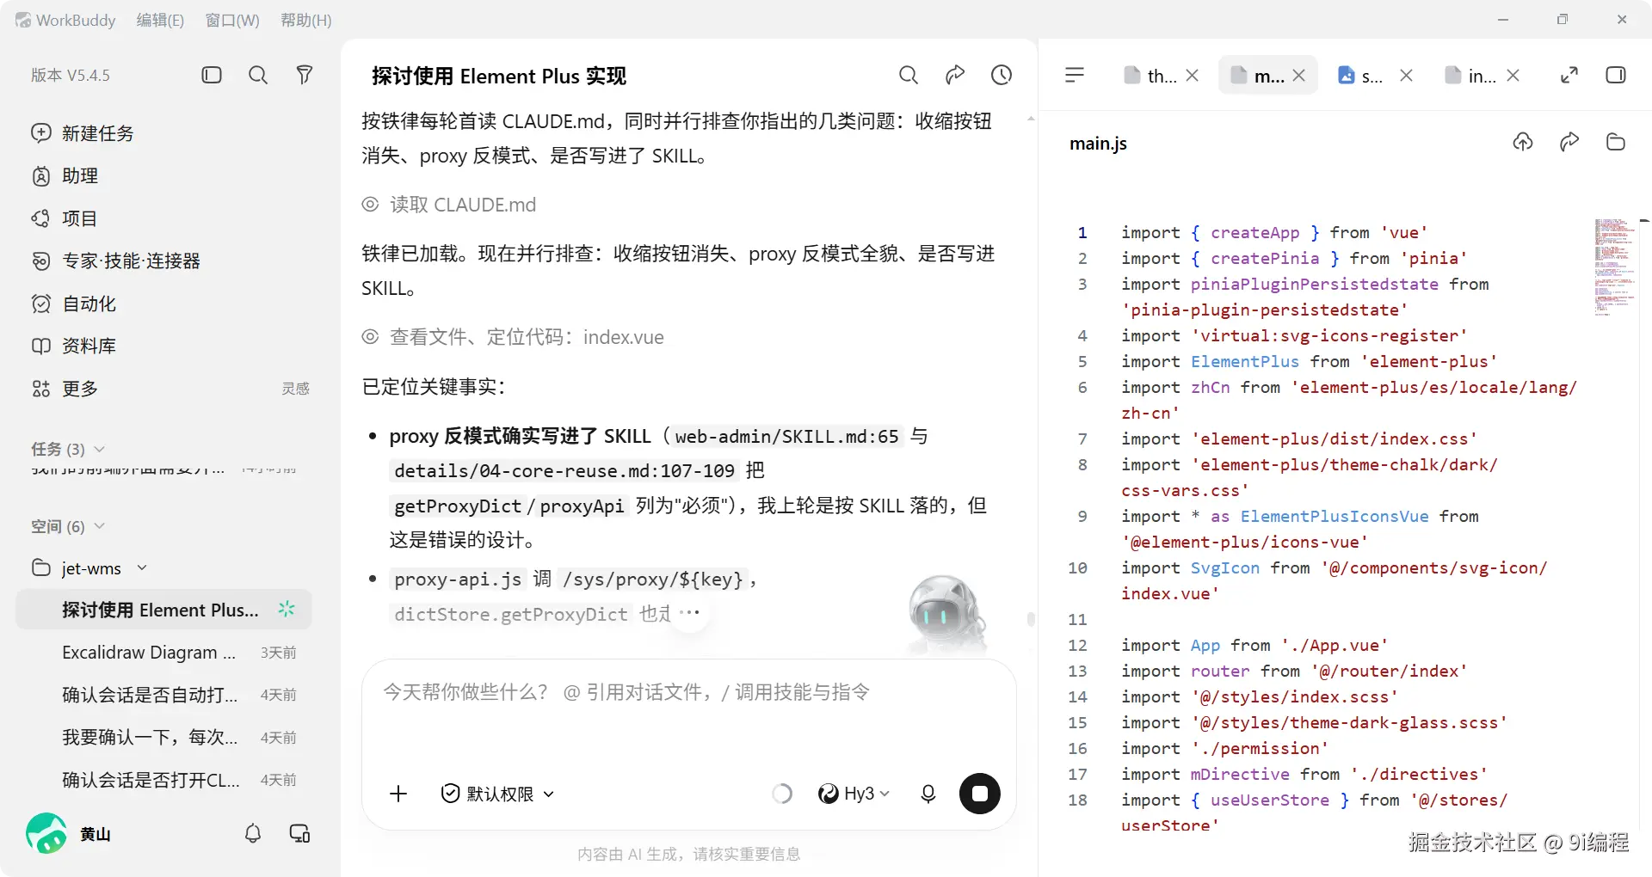Open the 助理 assistant section
The width and height of the screenshot is (1652, 877).
pos(65,175)
